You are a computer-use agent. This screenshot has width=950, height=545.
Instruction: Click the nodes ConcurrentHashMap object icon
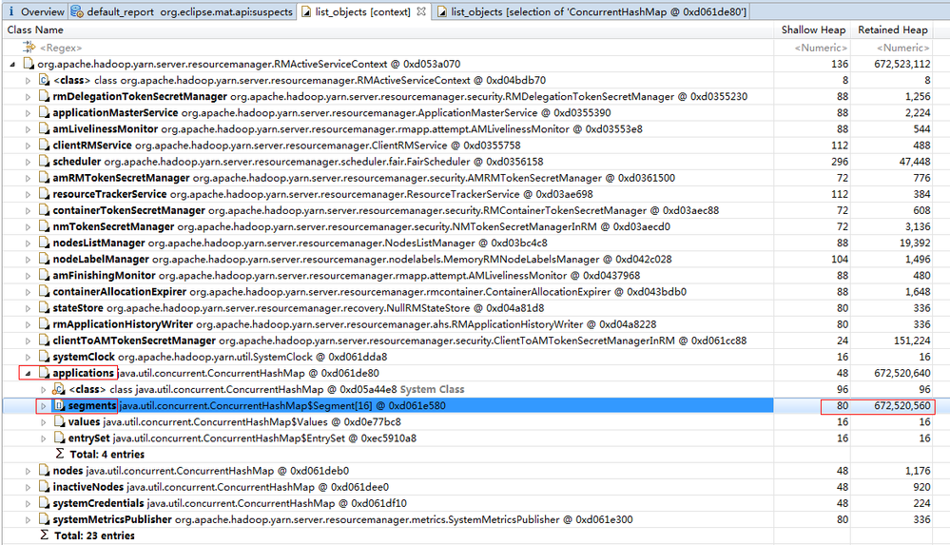45,471
